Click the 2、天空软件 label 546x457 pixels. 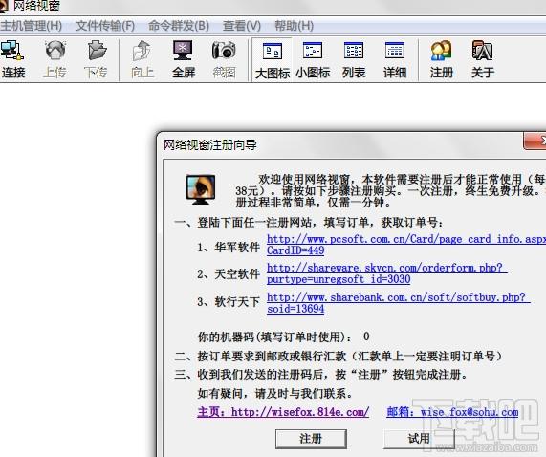(229, 274)
